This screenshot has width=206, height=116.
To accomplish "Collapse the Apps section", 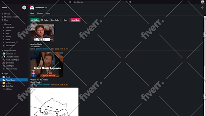I will pyautogui.click(x=2, y=74).
